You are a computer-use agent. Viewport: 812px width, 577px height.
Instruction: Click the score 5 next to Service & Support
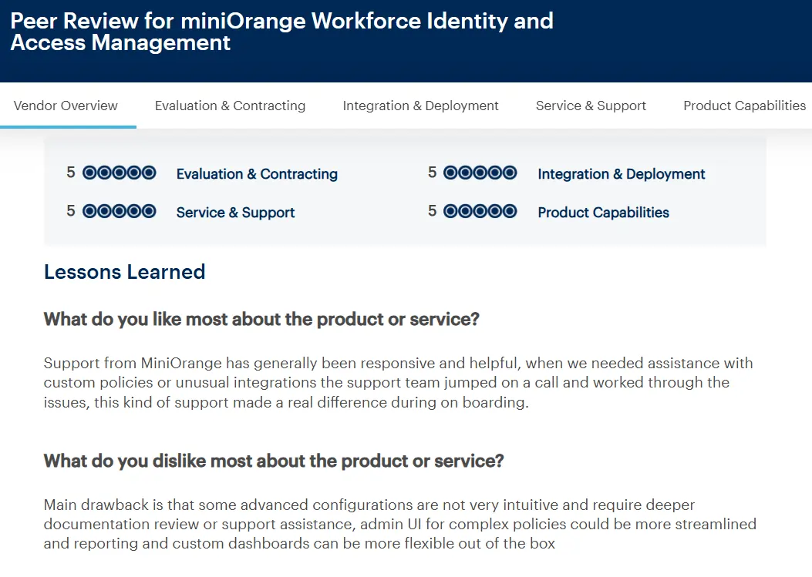tap(70, 211)
